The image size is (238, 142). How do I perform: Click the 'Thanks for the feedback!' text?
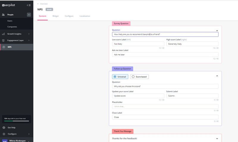pos(124,138)
